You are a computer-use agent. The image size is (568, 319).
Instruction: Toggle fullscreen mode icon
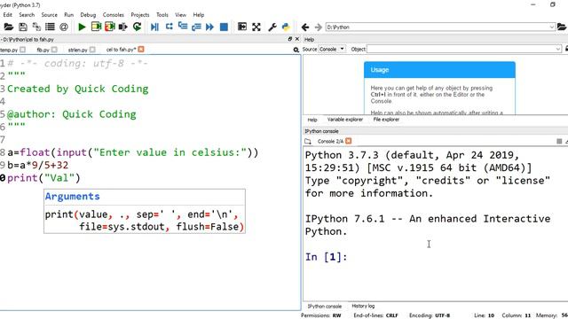point(256,27)
